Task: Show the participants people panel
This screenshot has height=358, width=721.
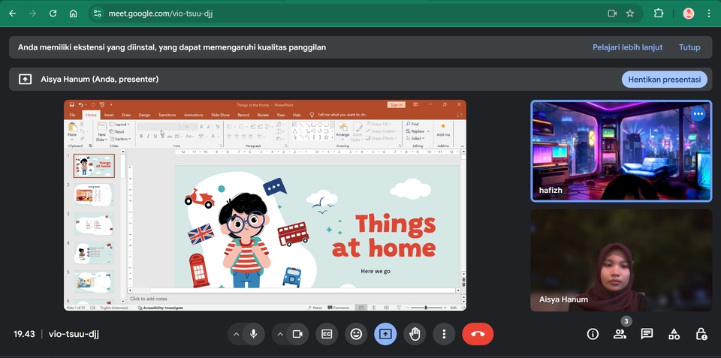Action: tap(620, 334)
